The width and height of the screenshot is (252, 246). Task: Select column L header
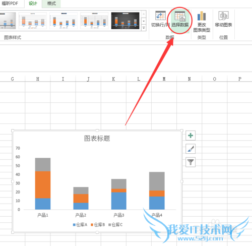139,79
